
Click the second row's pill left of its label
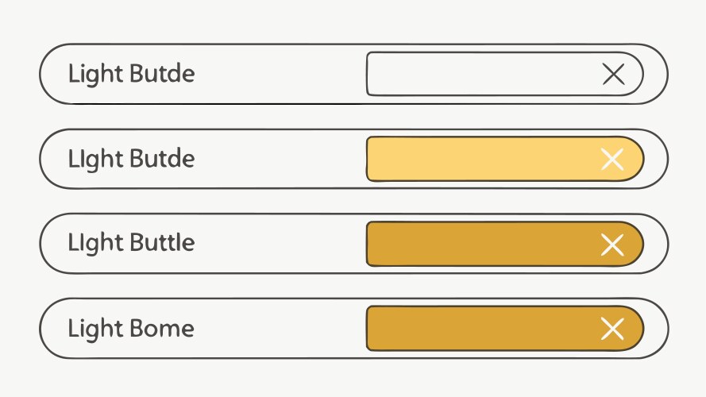[x=53, y=159]
